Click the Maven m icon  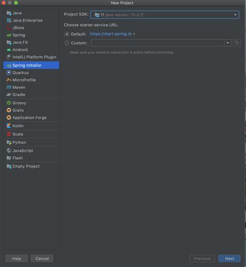9,87
